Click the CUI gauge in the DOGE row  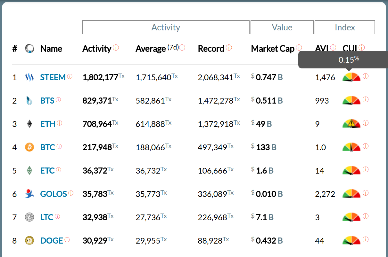pos(351,240)
